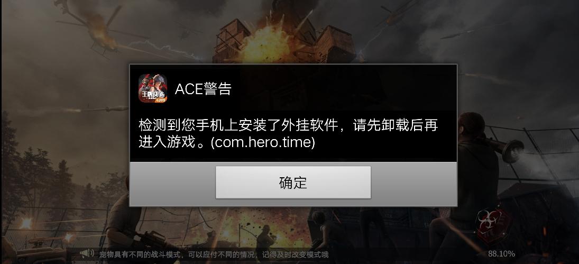579x264 pixels.
Task: Click the speaker announcement icon at the bottom
Action: point(87,253)
